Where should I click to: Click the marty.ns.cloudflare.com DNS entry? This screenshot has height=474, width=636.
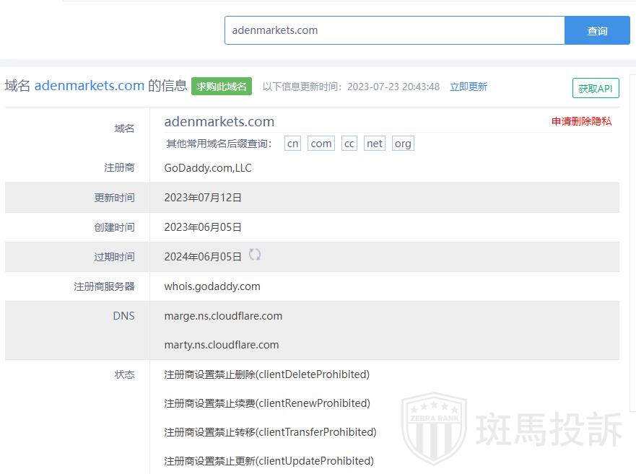click(222, 345)
